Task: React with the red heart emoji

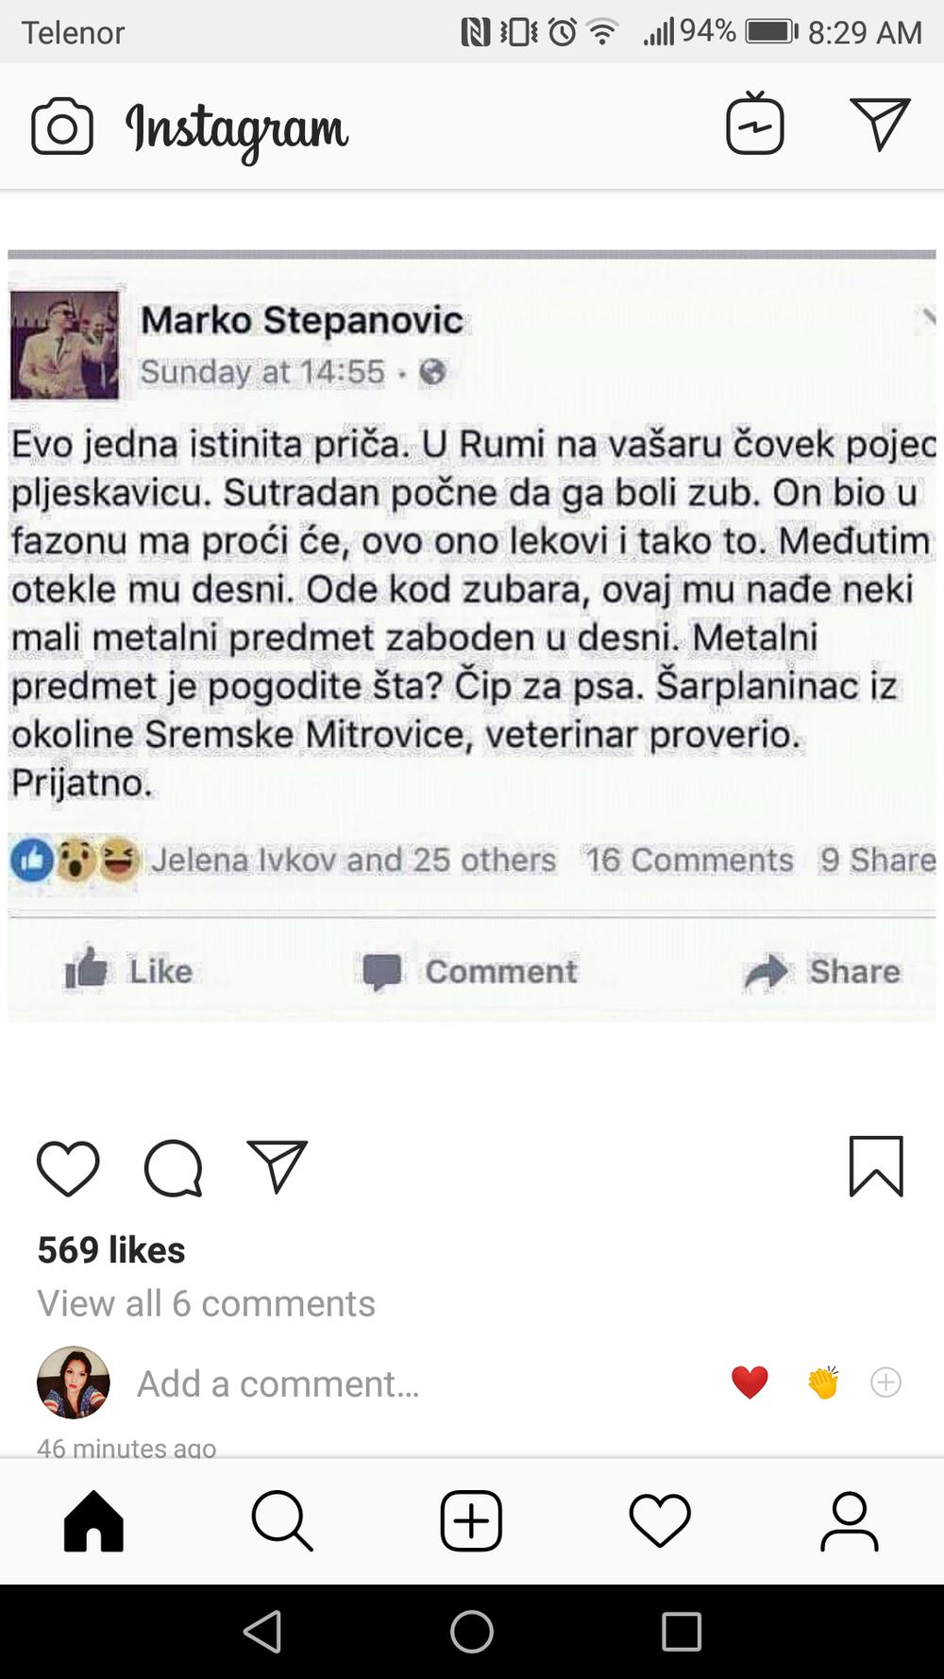Action: (x=750, y=1383)
